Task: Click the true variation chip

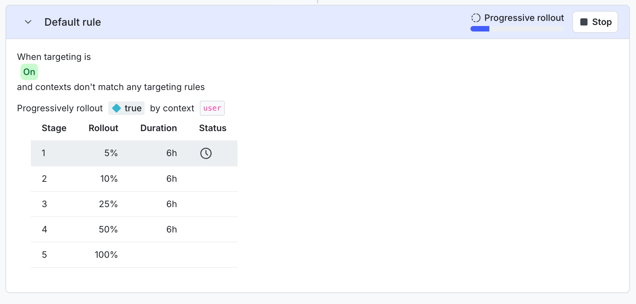Action: pos(126,108)
